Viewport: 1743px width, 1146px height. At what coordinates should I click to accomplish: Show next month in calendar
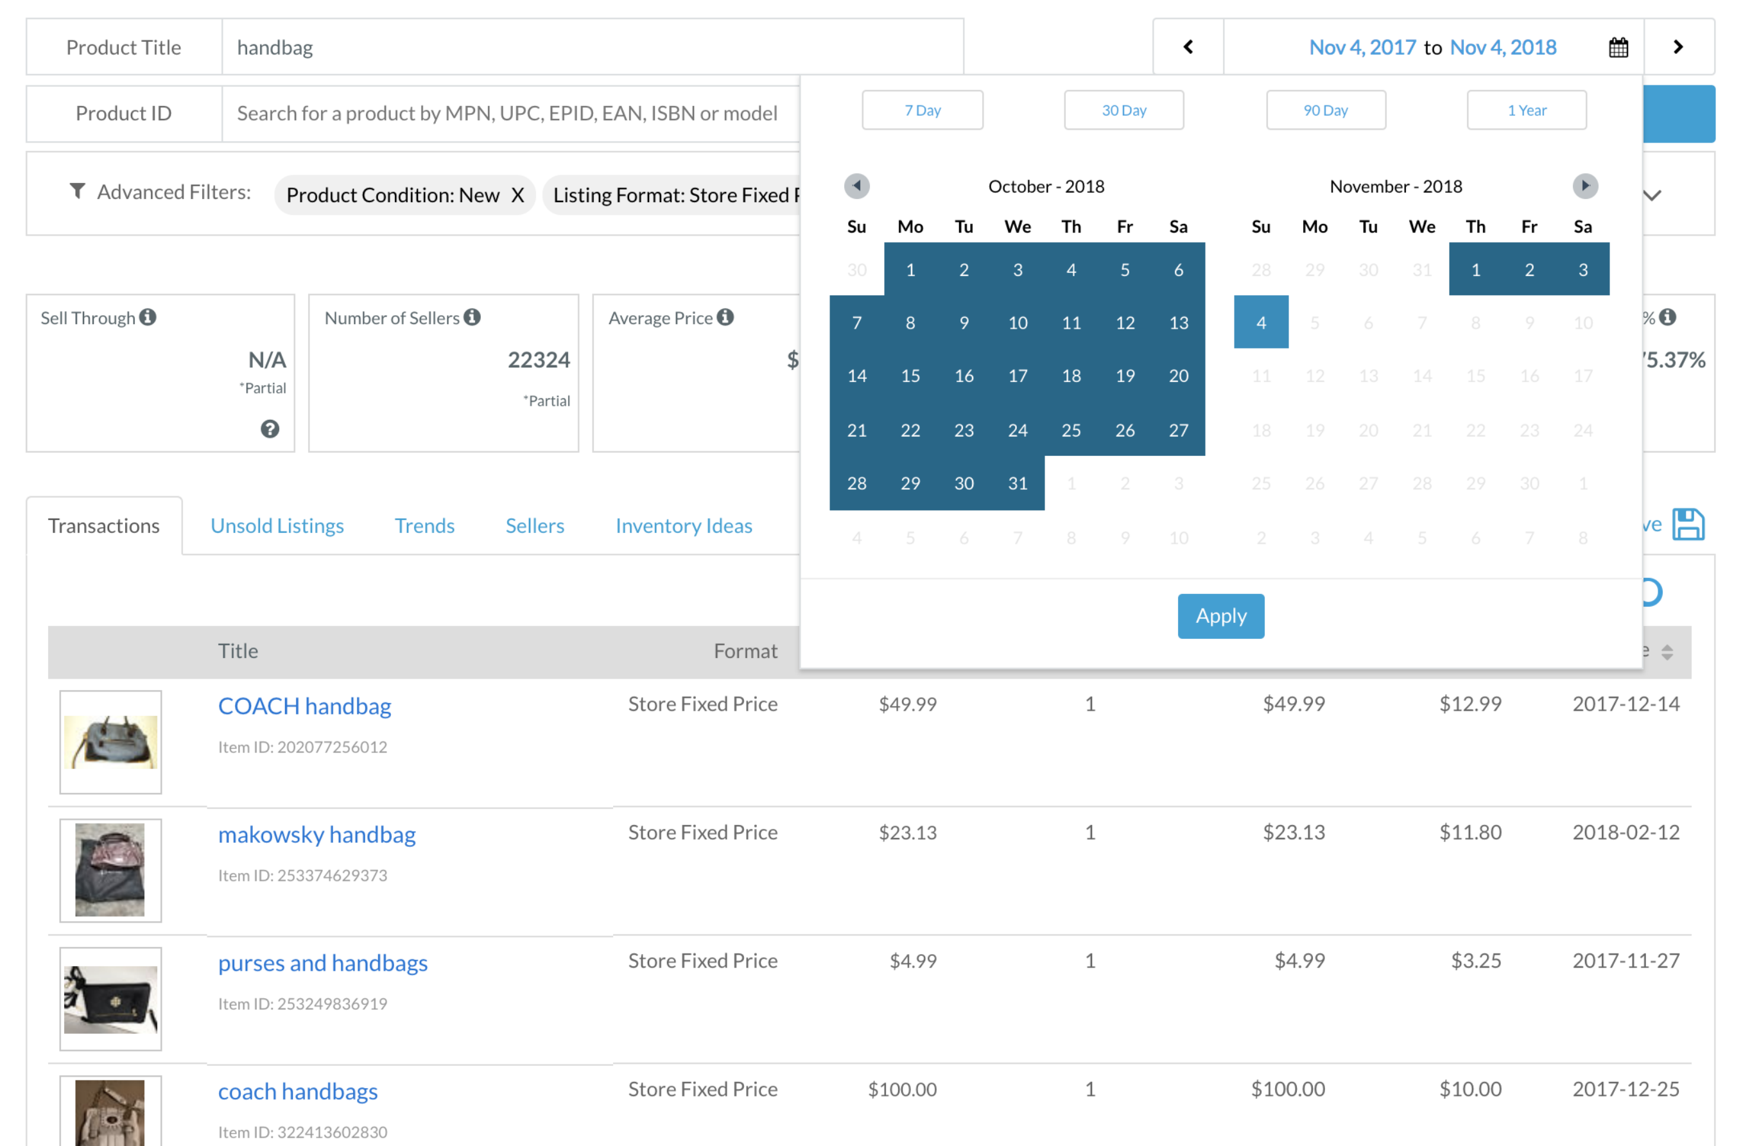[x=1584, y=186]
